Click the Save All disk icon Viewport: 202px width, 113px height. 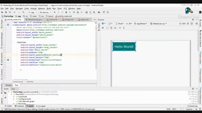[x=6, y=12]
